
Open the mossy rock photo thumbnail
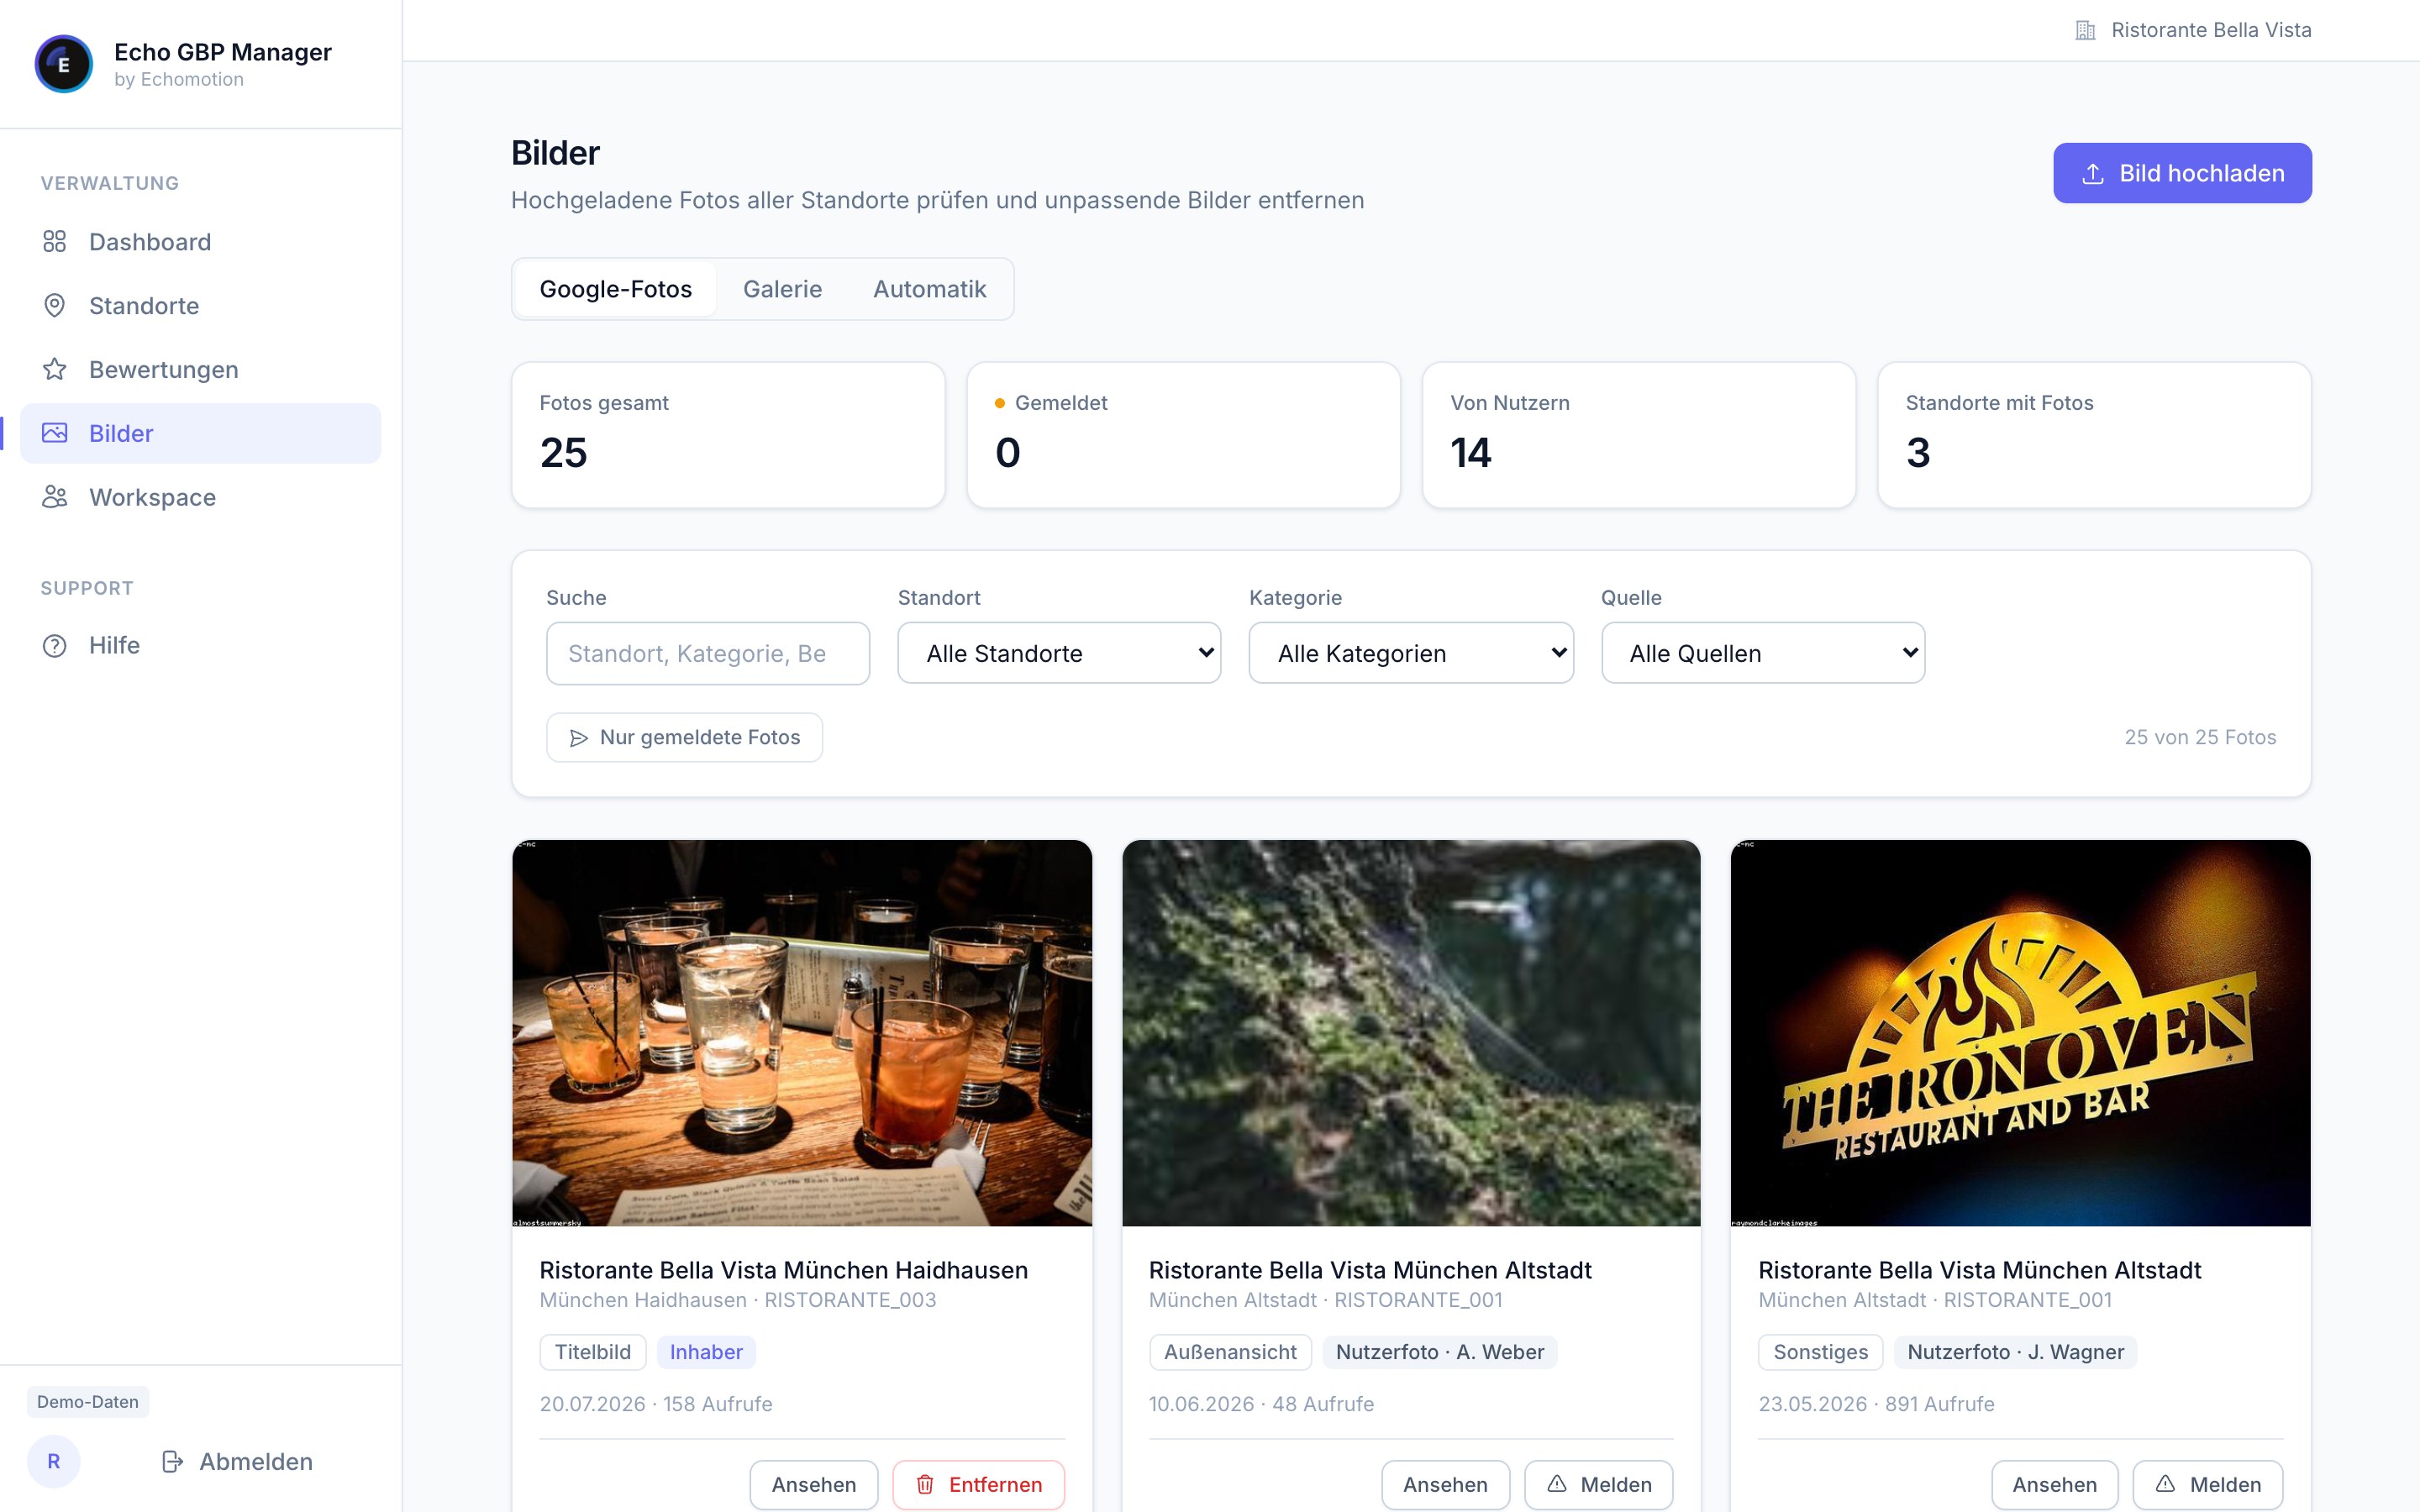click(x=1411, y=1033)
